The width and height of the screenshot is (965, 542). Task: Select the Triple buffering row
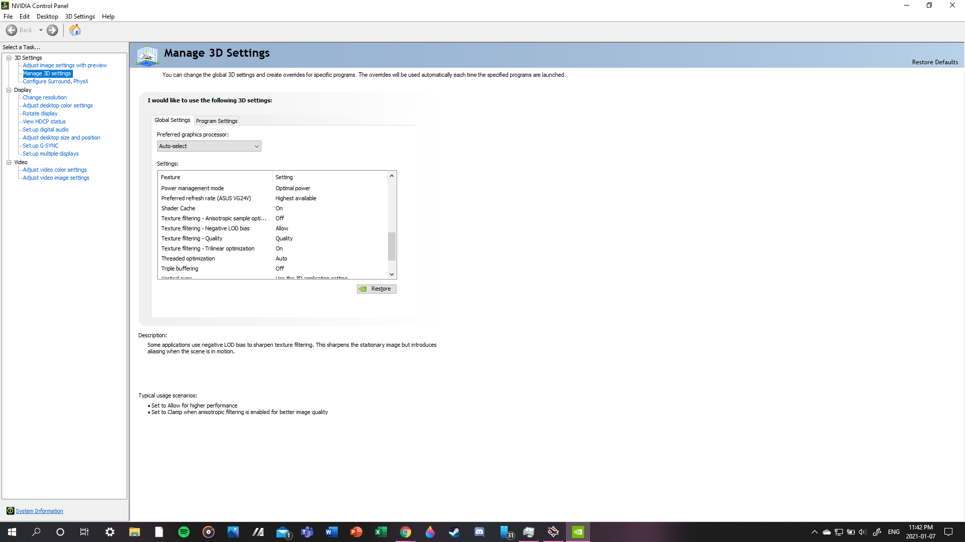[x=273, y=268]
